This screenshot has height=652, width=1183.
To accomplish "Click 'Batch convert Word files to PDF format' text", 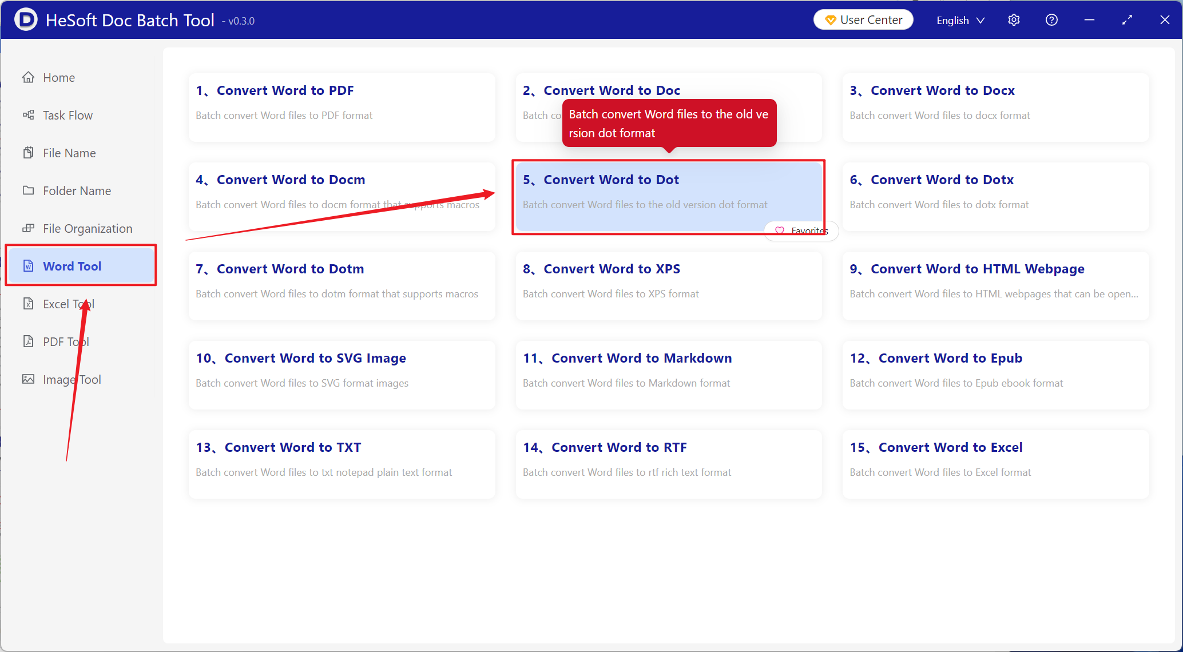I will coord(284,115).
